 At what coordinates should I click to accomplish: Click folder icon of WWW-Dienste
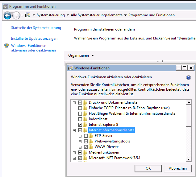91,147
